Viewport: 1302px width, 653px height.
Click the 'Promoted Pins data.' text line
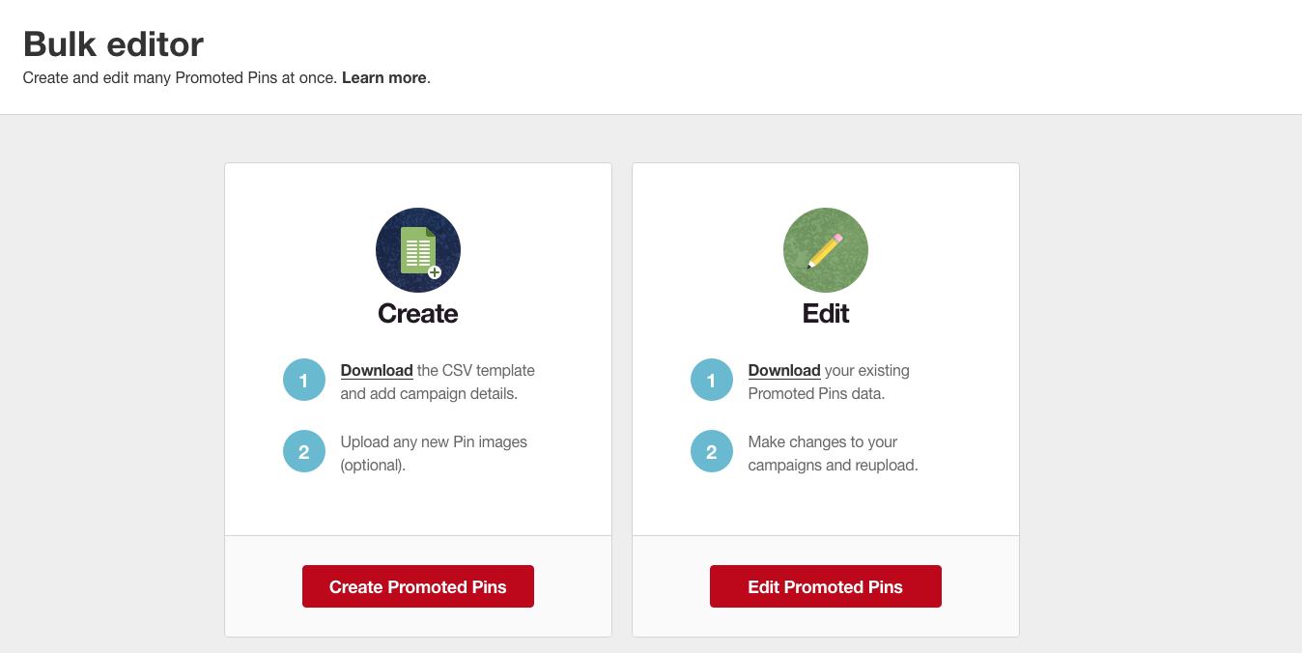click(x=816, y=394)
